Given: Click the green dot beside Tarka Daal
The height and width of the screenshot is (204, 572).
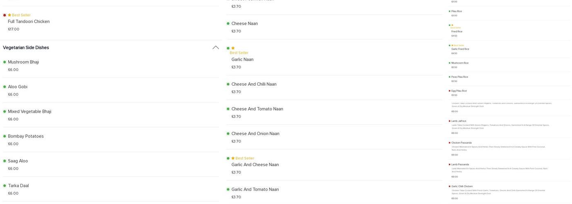Looking at the screenshot, I should [4, 186].
